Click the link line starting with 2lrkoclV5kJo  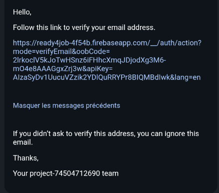pos(89,60)
